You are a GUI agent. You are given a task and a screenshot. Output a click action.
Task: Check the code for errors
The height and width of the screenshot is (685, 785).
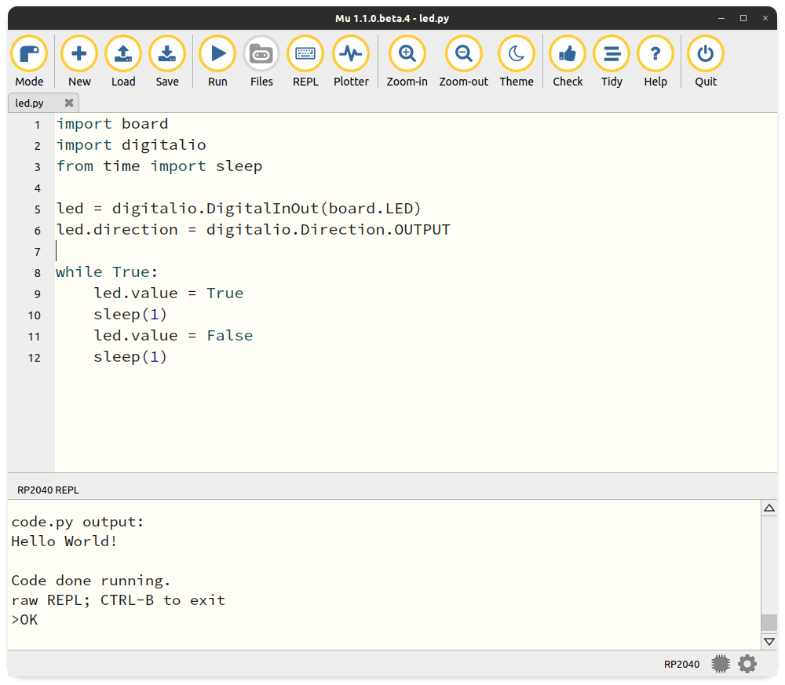tap(568, 55)
